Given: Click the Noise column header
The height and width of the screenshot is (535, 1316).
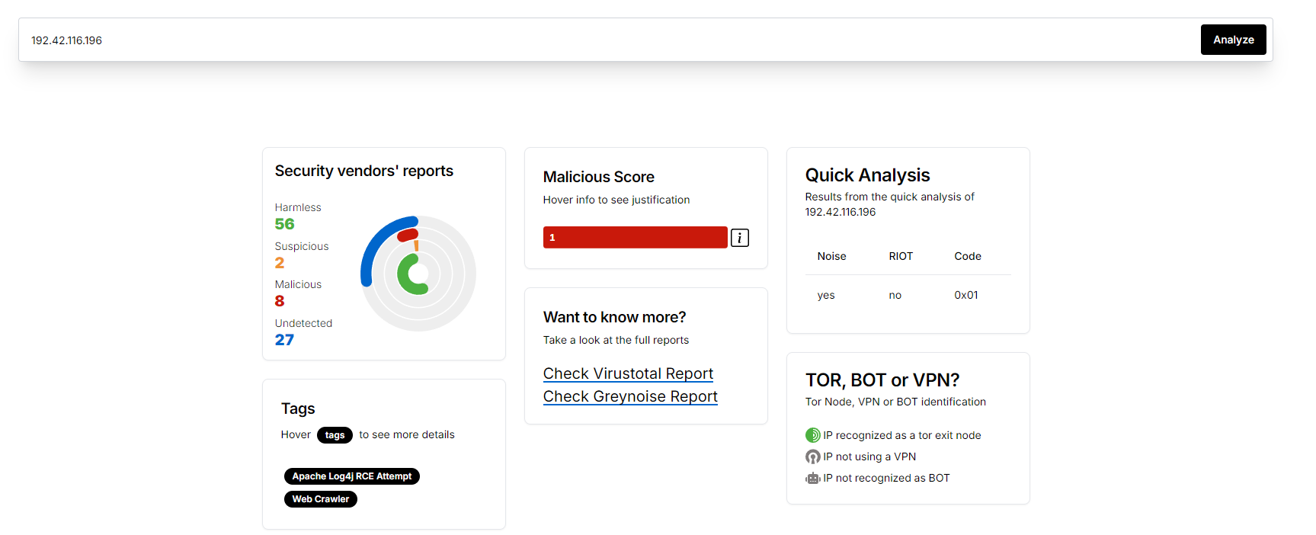Looking at the screenshot, I should tap(831, 256).
